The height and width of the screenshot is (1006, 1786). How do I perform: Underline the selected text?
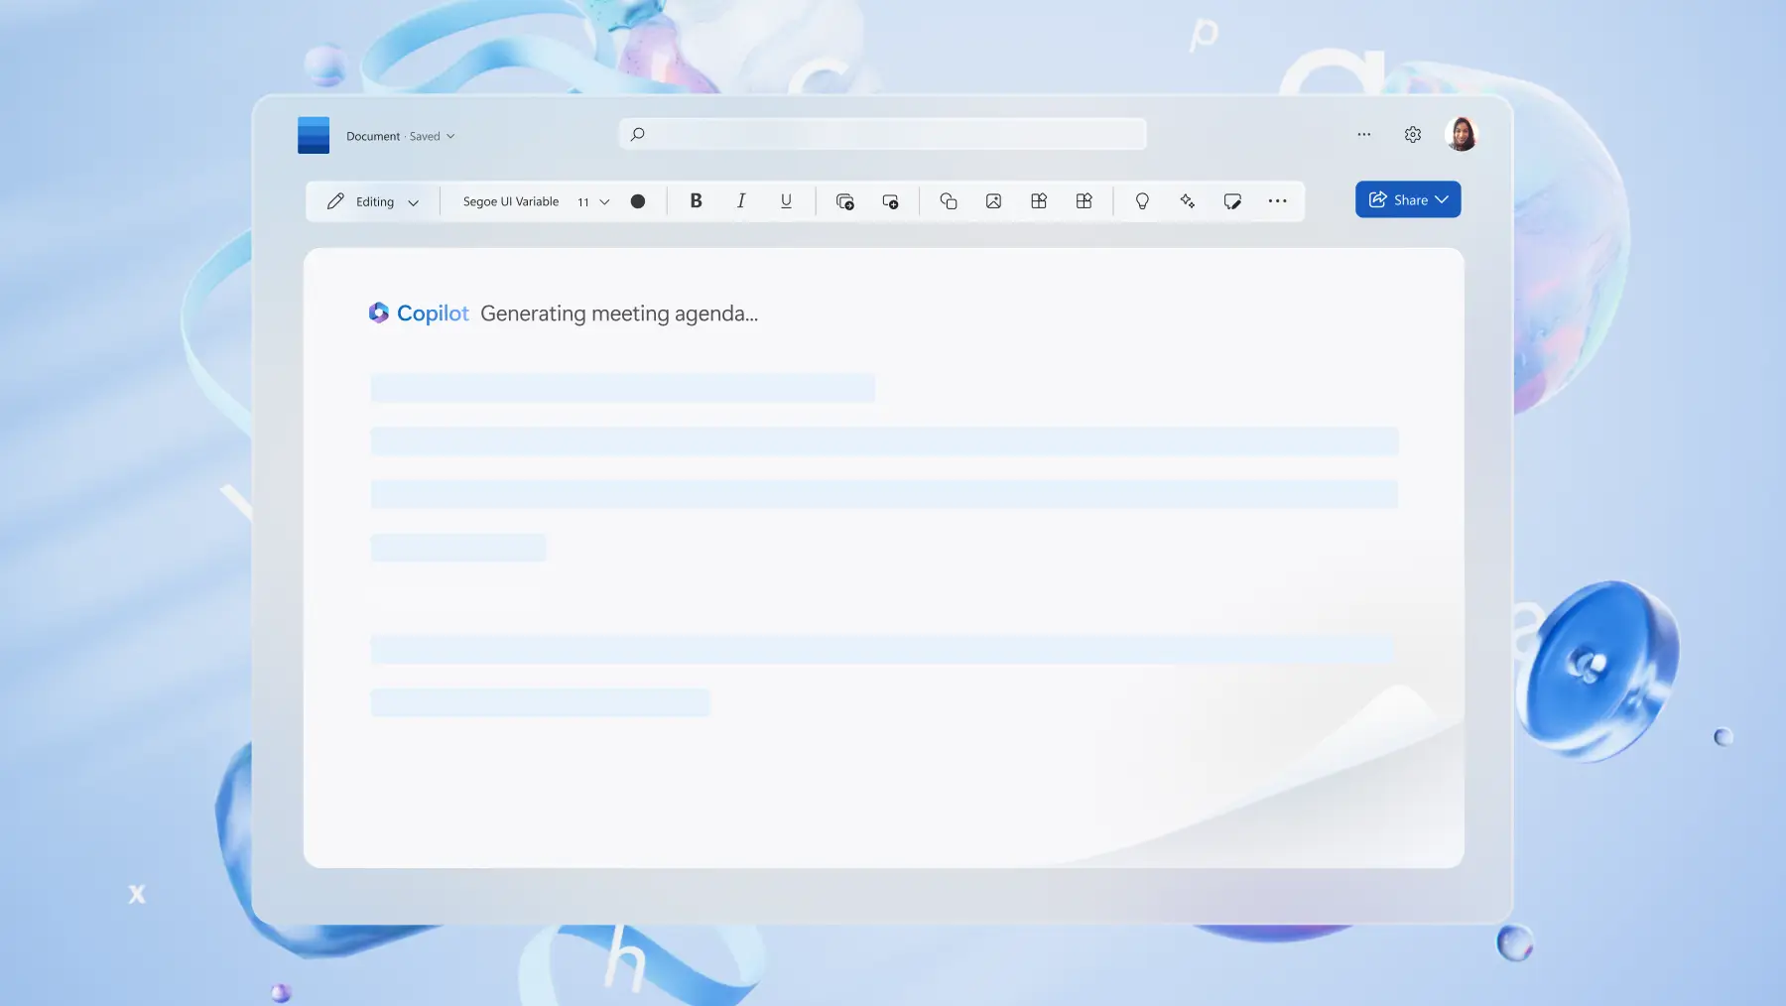[x=785, y=200]
